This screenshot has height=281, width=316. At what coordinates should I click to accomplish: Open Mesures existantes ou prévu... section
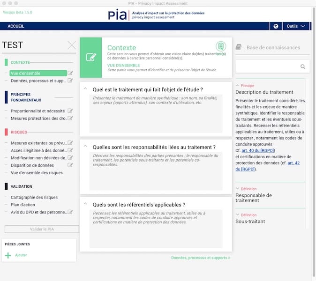point(38,143)
